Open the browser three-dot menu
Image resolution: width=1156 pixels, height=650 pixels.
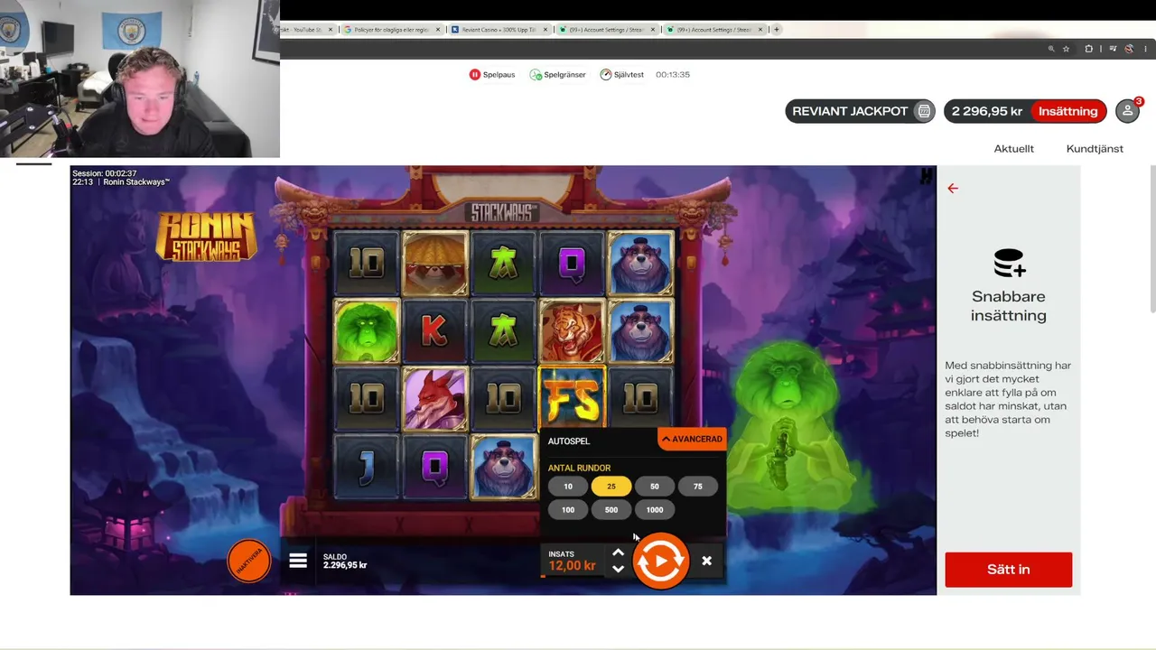1143,49
